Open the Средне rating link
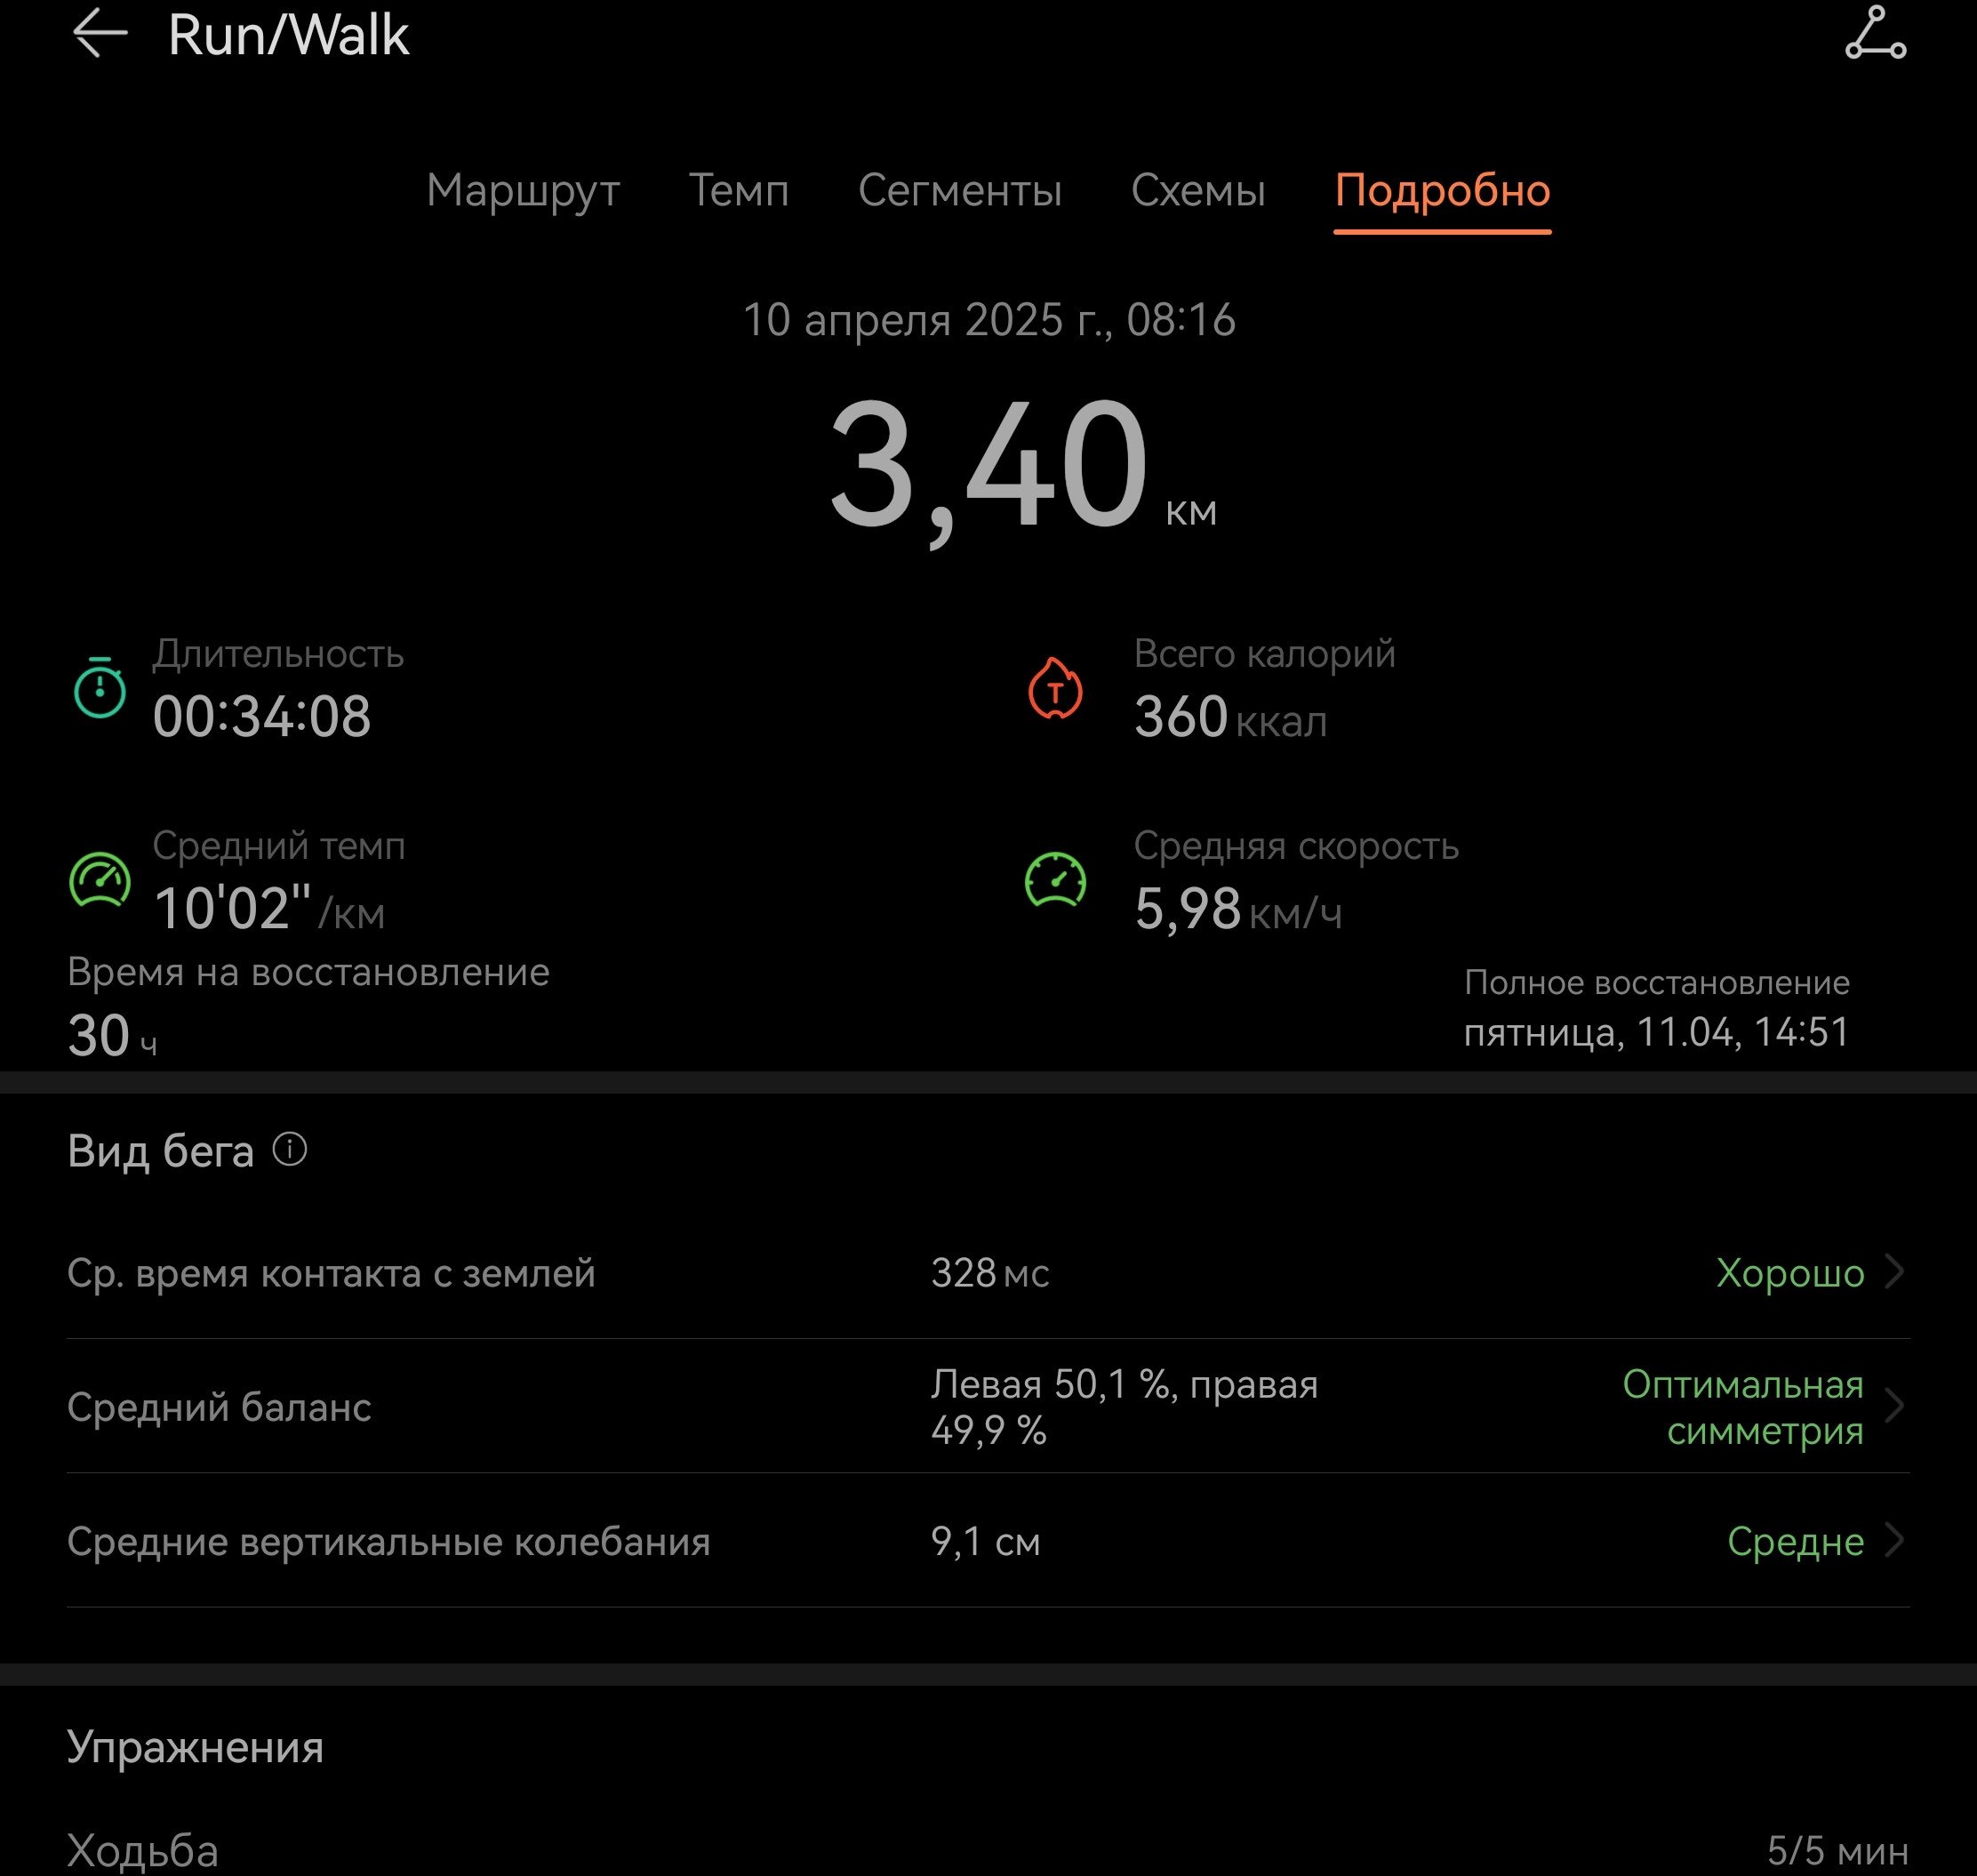The height and width of the screenshot is (1876, 1977). 1795,1541
